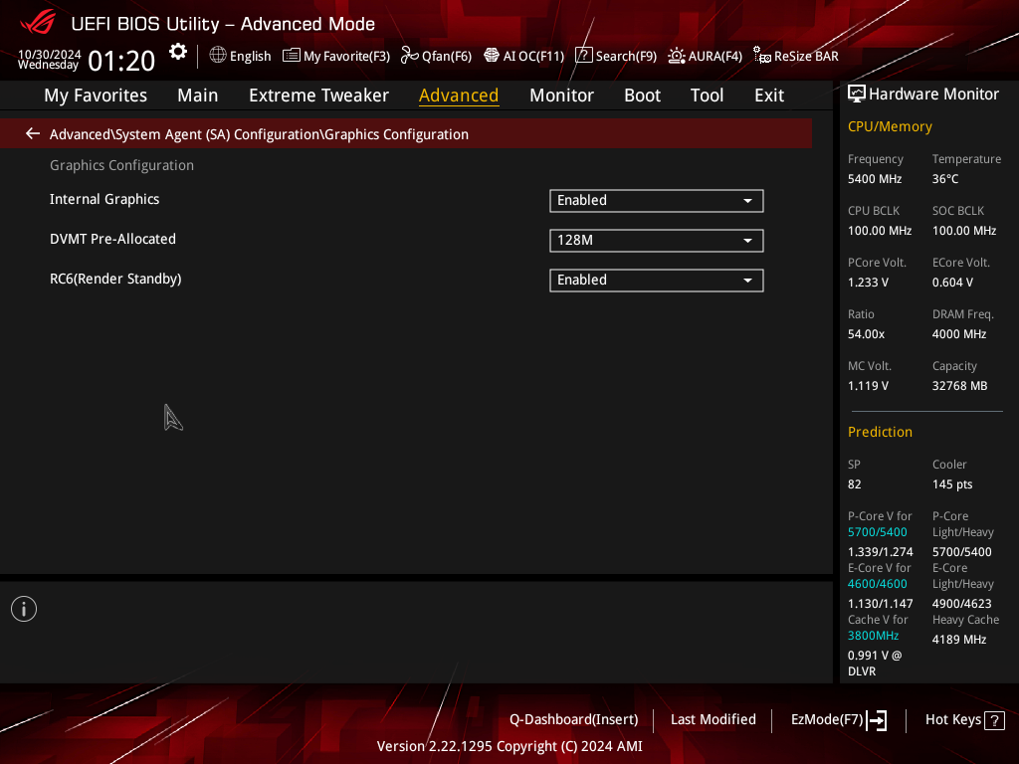Click the EzMode exit arrow icon
1019x764 pixels.
pos(877,720)
